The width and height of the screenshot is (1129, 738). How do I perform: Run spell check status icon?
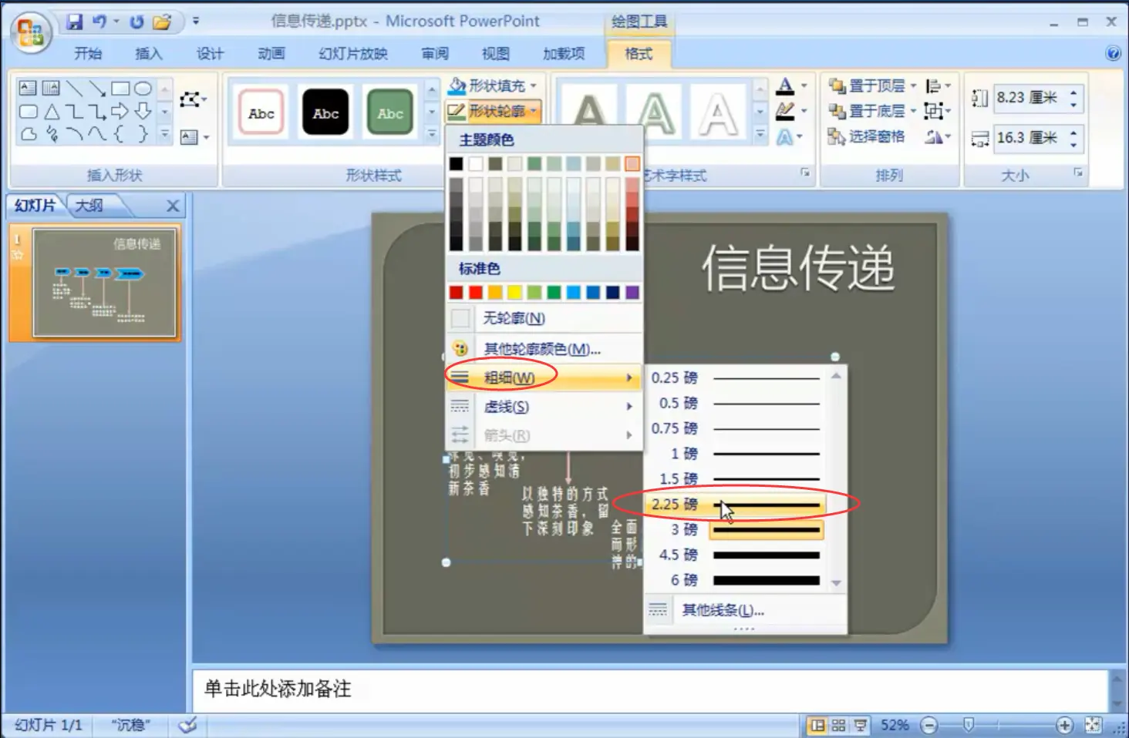point(187,725)
